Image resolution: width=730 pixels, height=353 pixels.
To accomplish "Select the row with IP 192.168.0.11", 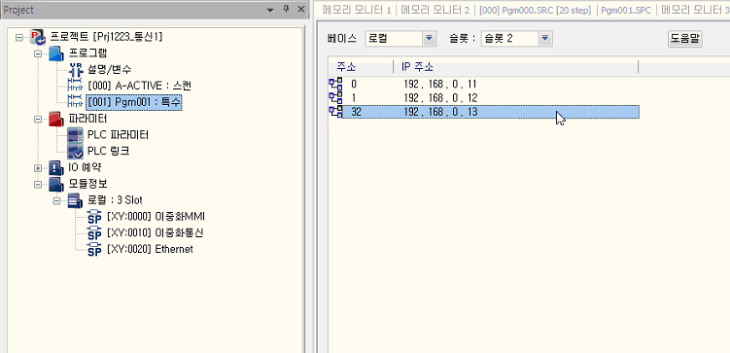I will [x=484, y=84].
